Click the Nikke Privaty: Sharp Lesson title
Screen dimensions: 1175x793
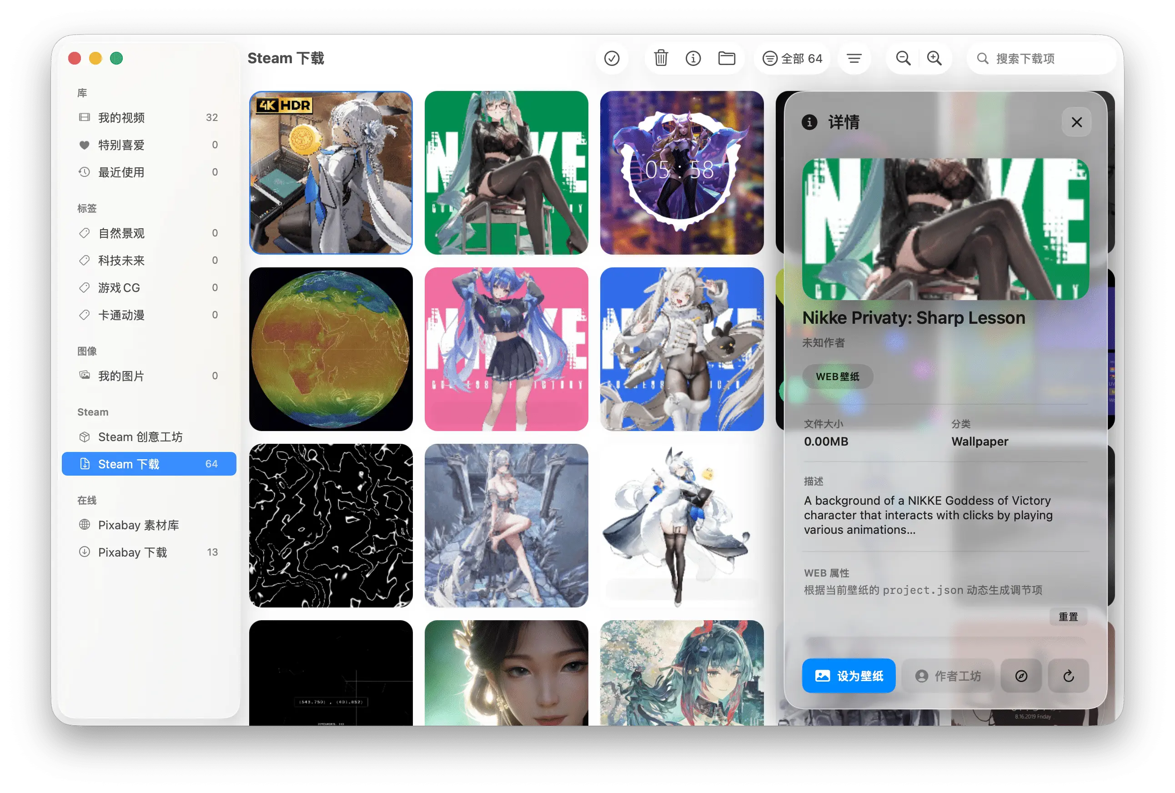coord(914,318)
